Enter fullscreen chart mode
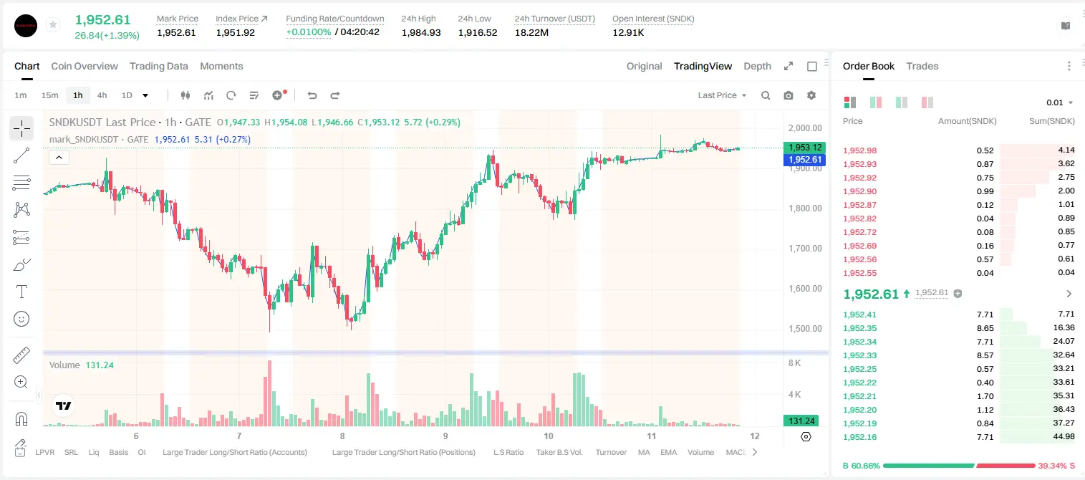The width and height of the screenshot is (1085, 480). click(x=789, y=66)
